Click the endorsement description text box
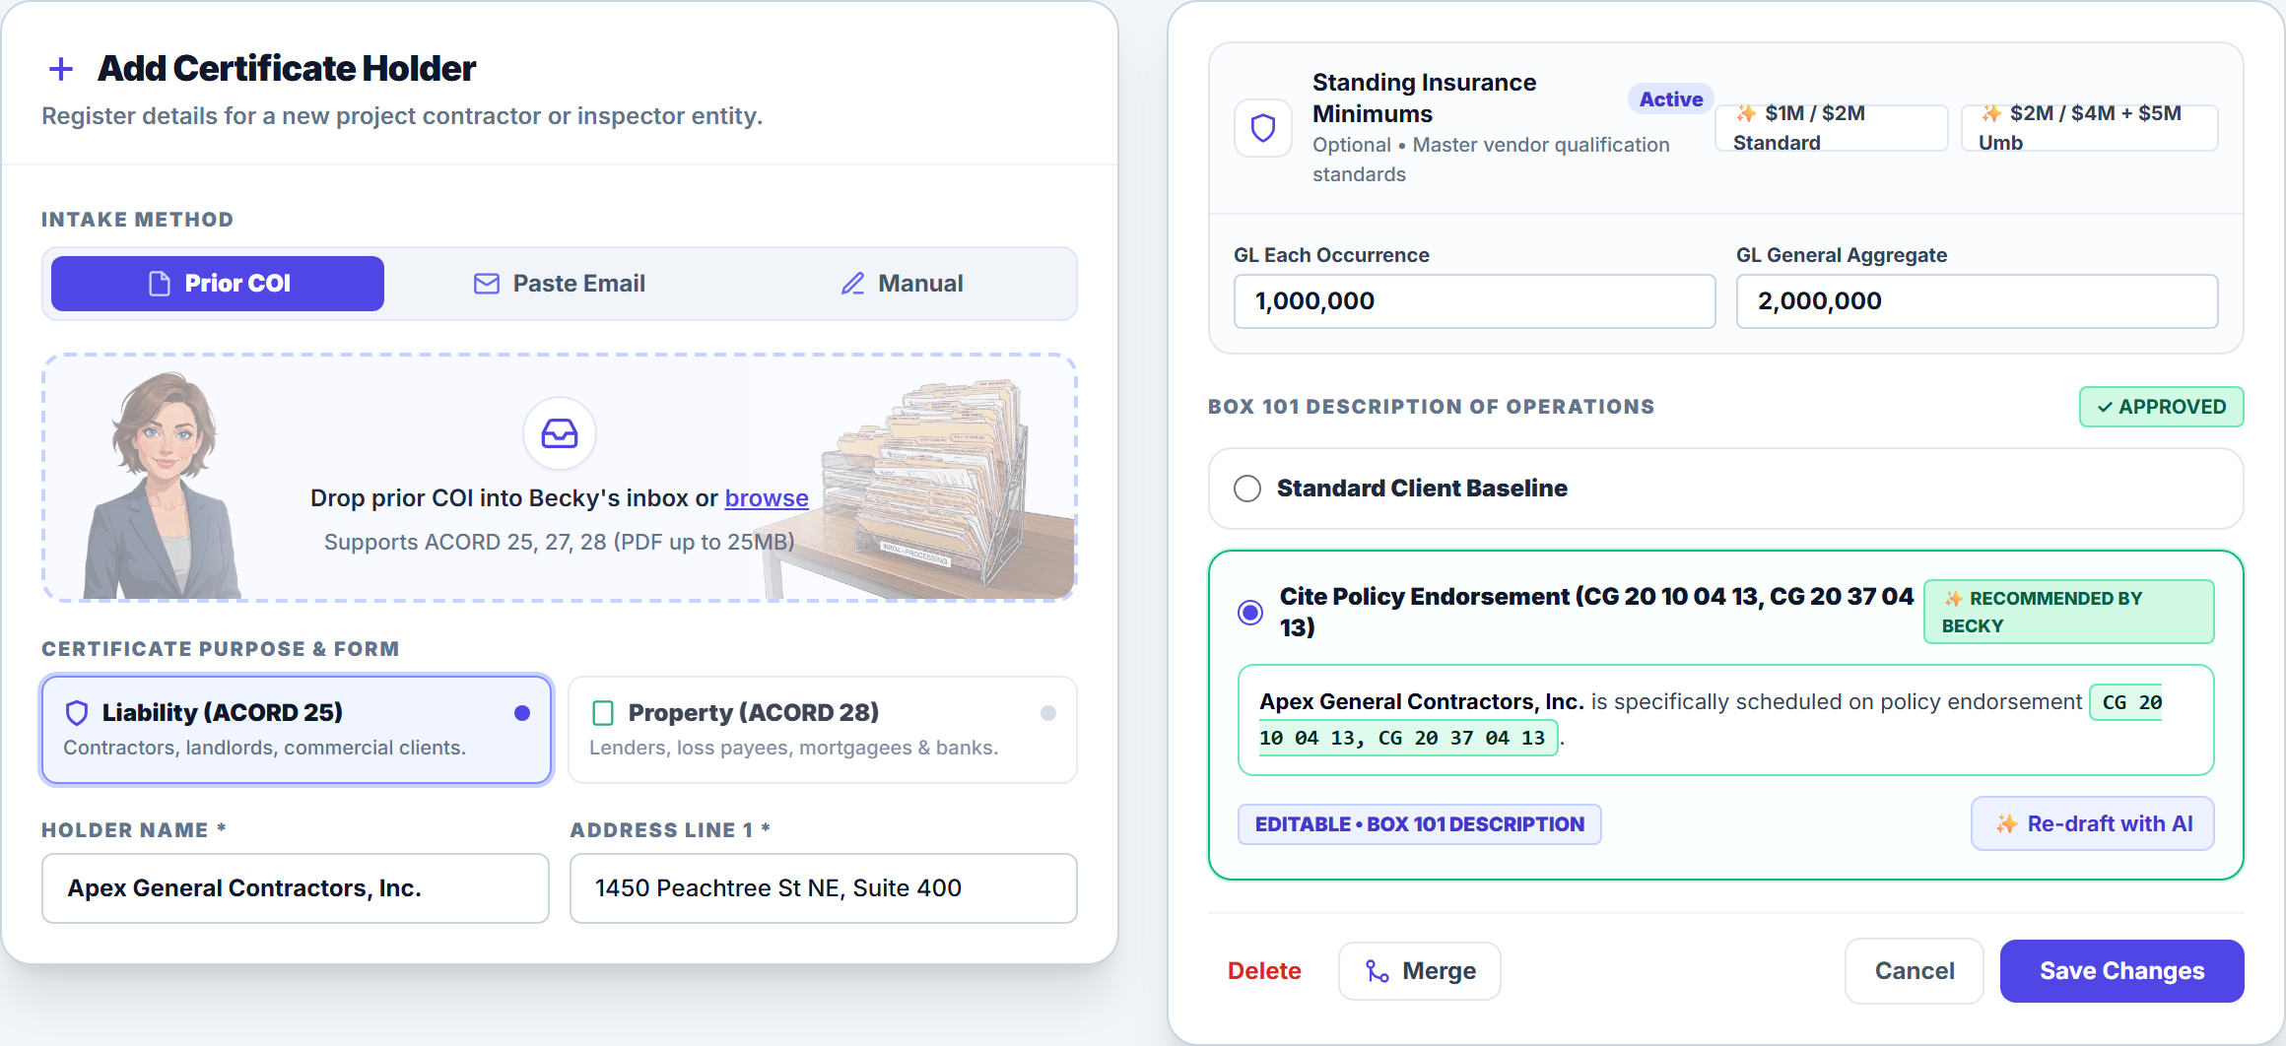The height and width of the screenshot is (1046, 2286). click(x=1726, y=720)
